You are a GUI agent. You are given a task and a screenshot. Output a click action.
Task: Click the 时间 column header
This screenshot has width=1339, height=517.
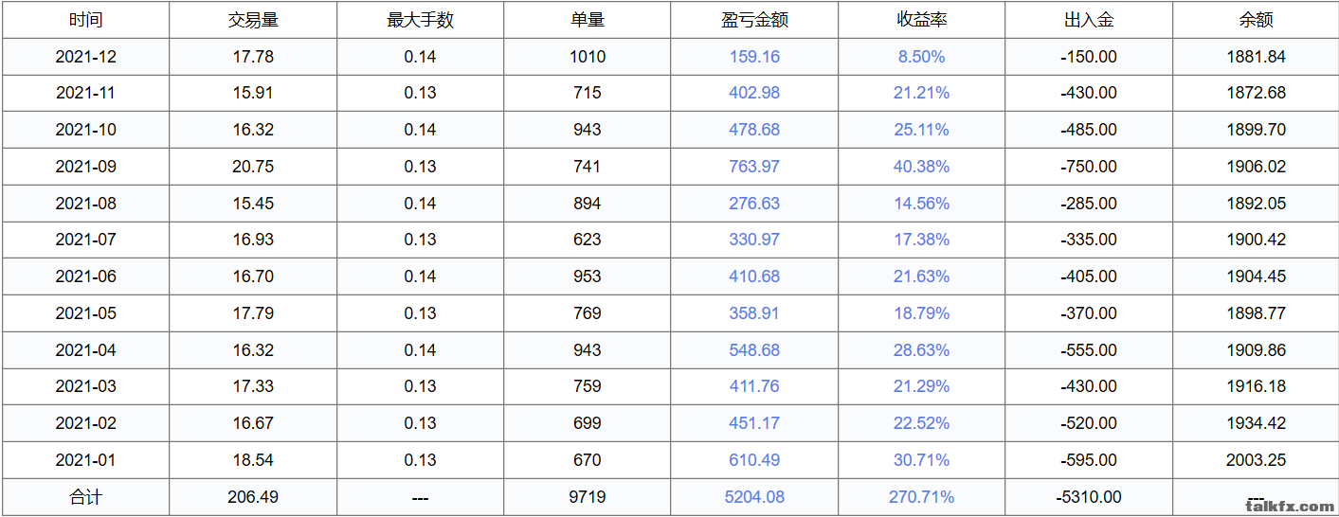point(86,20)
